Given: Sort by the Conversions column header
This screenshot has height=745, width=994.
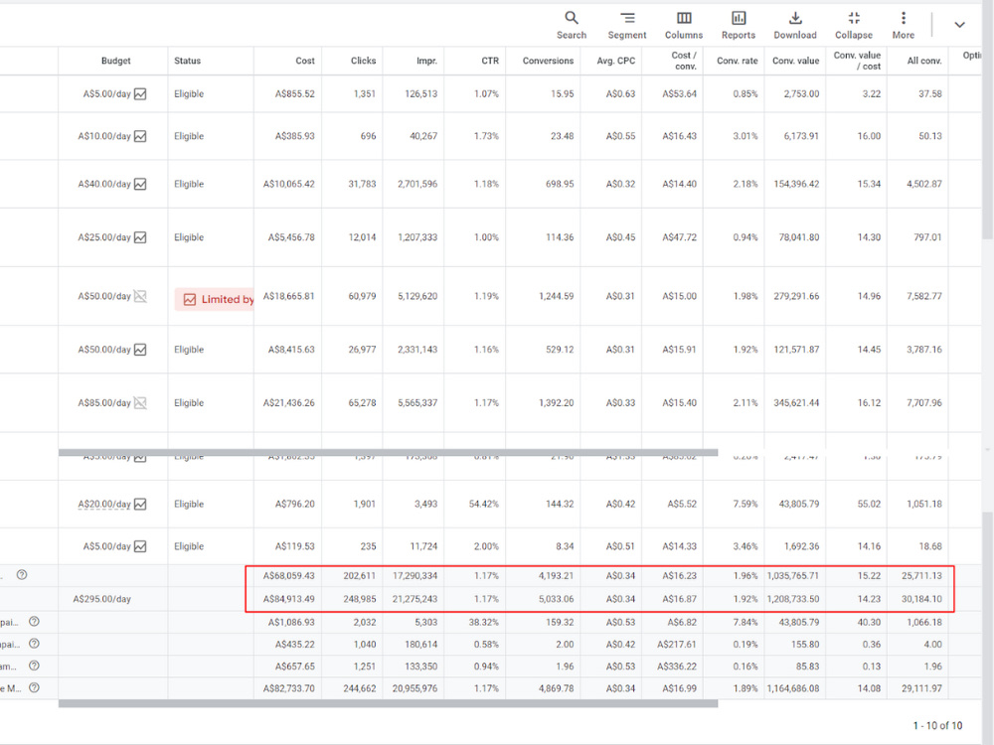Looking at the screenshot, I should click(x=548, y=61).
